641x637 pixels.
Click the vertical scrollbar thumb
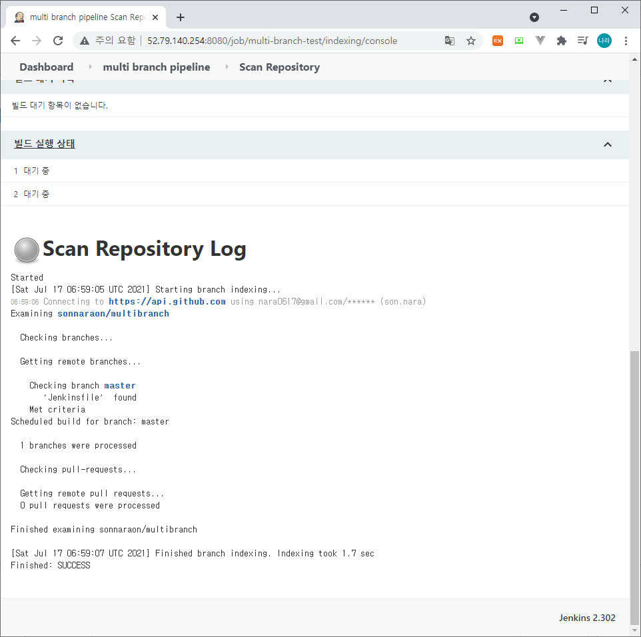click(634, 486)
